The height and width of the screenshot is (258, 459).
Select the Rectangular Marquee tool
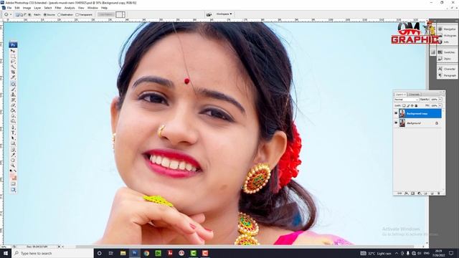pyautogui.click(x=13, y=57)
